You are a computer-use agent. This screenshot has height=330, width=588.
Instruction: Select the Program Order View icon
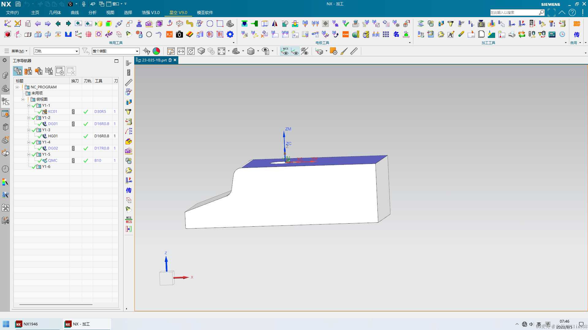click(18, 71)
